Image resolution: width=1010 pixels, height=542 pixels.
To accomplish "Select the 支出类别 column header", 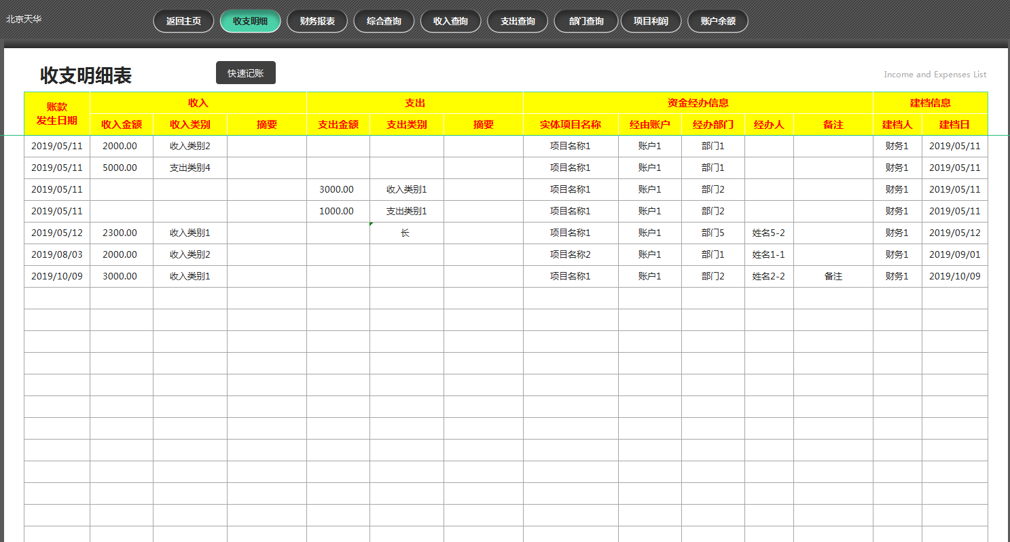I will (407, 125).
